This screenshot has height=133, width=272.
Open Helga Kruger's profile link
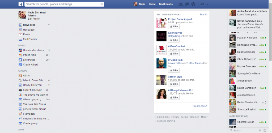click(x=175, y=36)
